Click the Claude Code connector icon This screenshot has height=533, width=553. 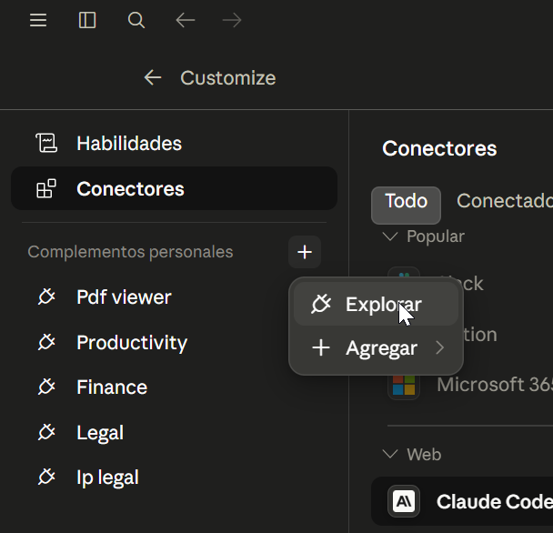[x=404, y=501]
